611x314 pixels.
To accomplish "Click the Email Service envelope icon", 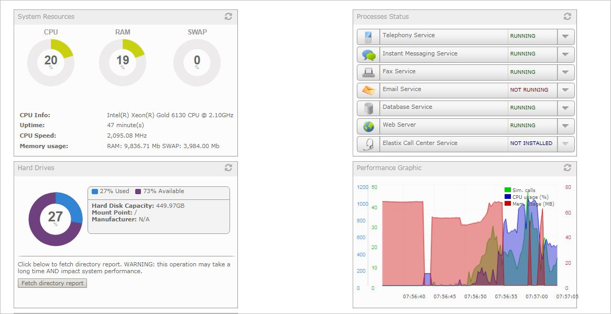I will [x=368, y=91].
